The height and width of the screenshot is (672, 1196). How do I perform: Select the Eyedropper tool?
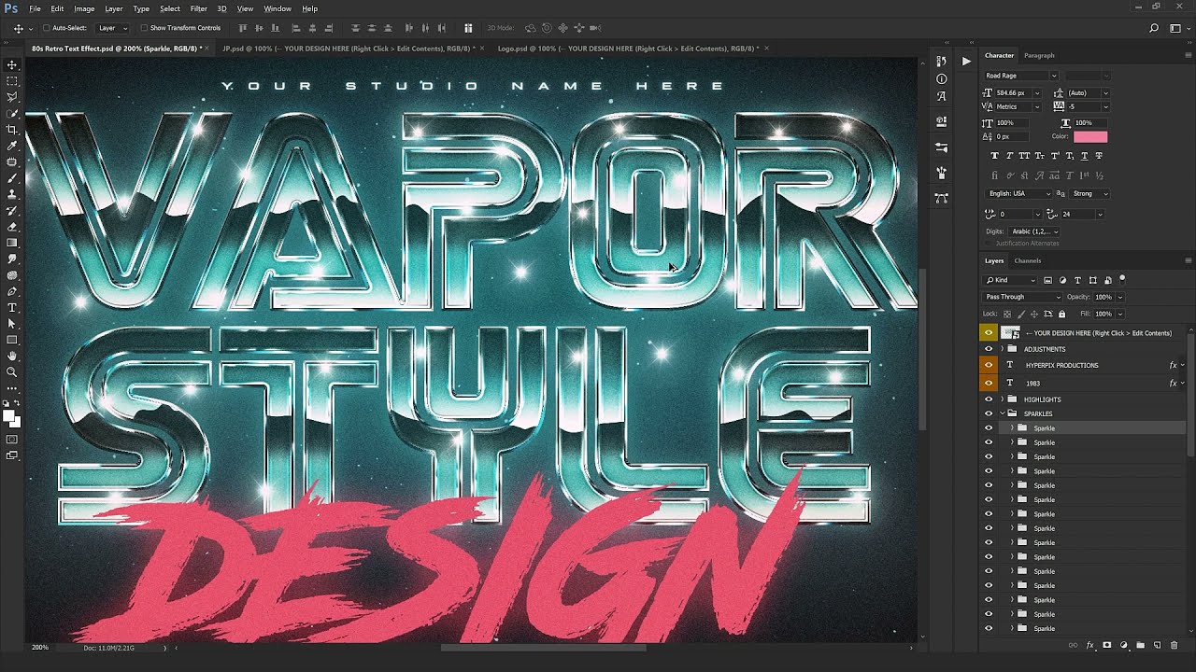12,146
